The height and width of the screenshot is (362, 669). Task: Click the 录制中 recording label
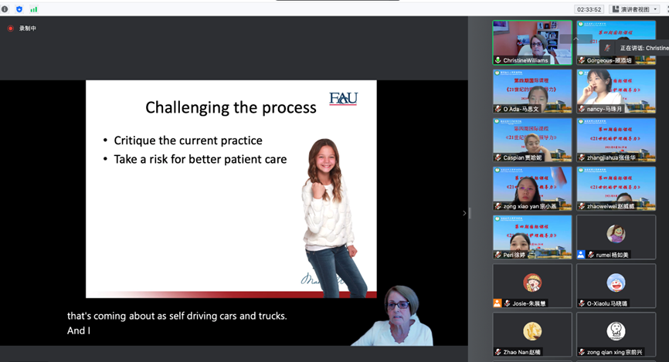point(28,29)
